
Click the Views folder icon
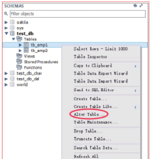[x=19, y=56]
